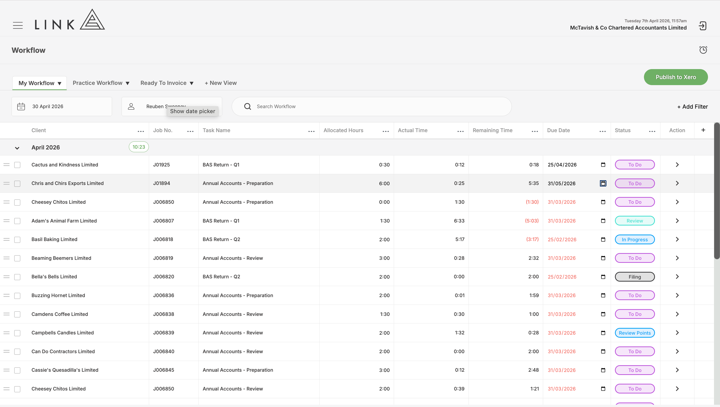Open action chevron for Adam's Animal Farm row

pyautogui.click(x=677, y=221)
